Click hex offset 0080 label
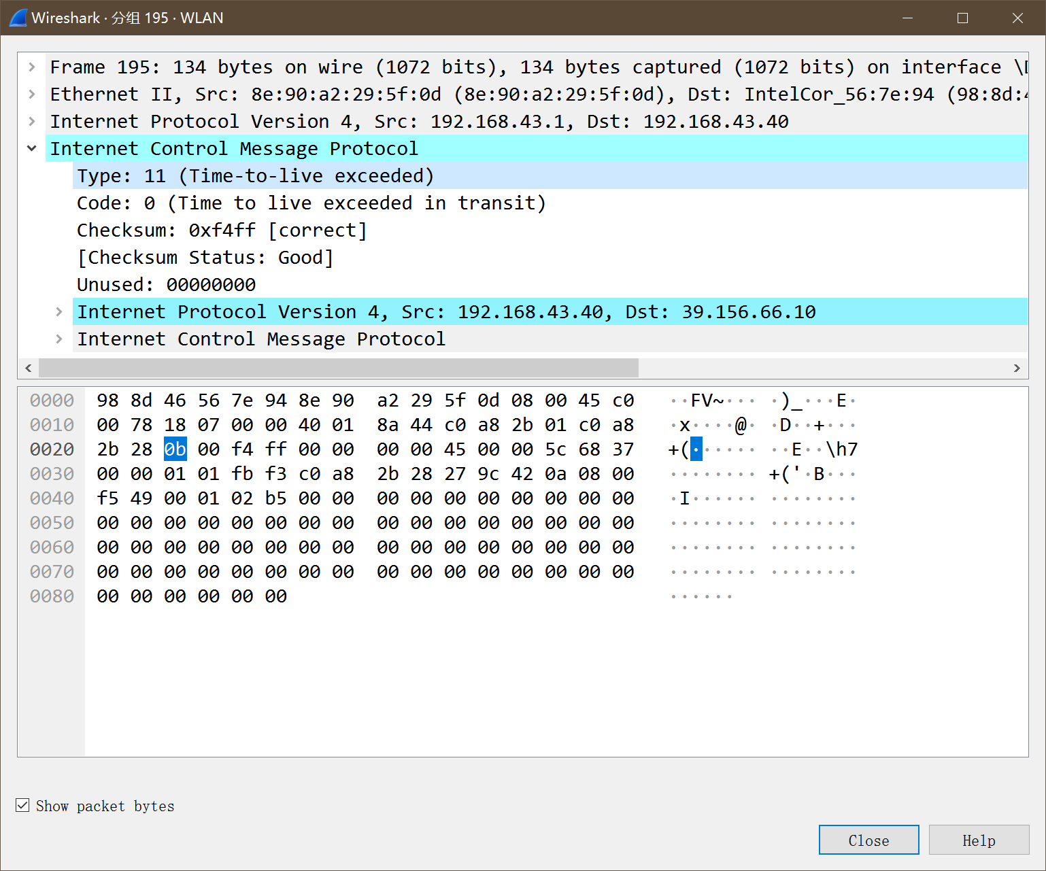Screen dimensions: 1046x871 (x=52, y=596)
